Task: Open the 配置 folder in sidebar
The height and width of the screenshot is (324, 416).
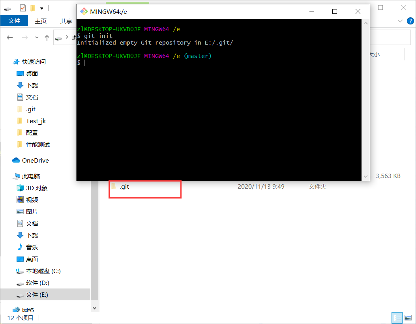Action: (x=32, y=133)
